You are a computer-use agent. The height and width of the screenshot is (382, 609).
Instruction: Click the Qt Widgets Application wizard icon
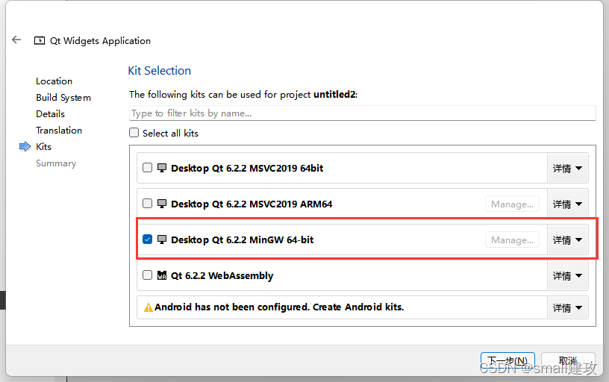pyautogui.click(x=40, y=40)
